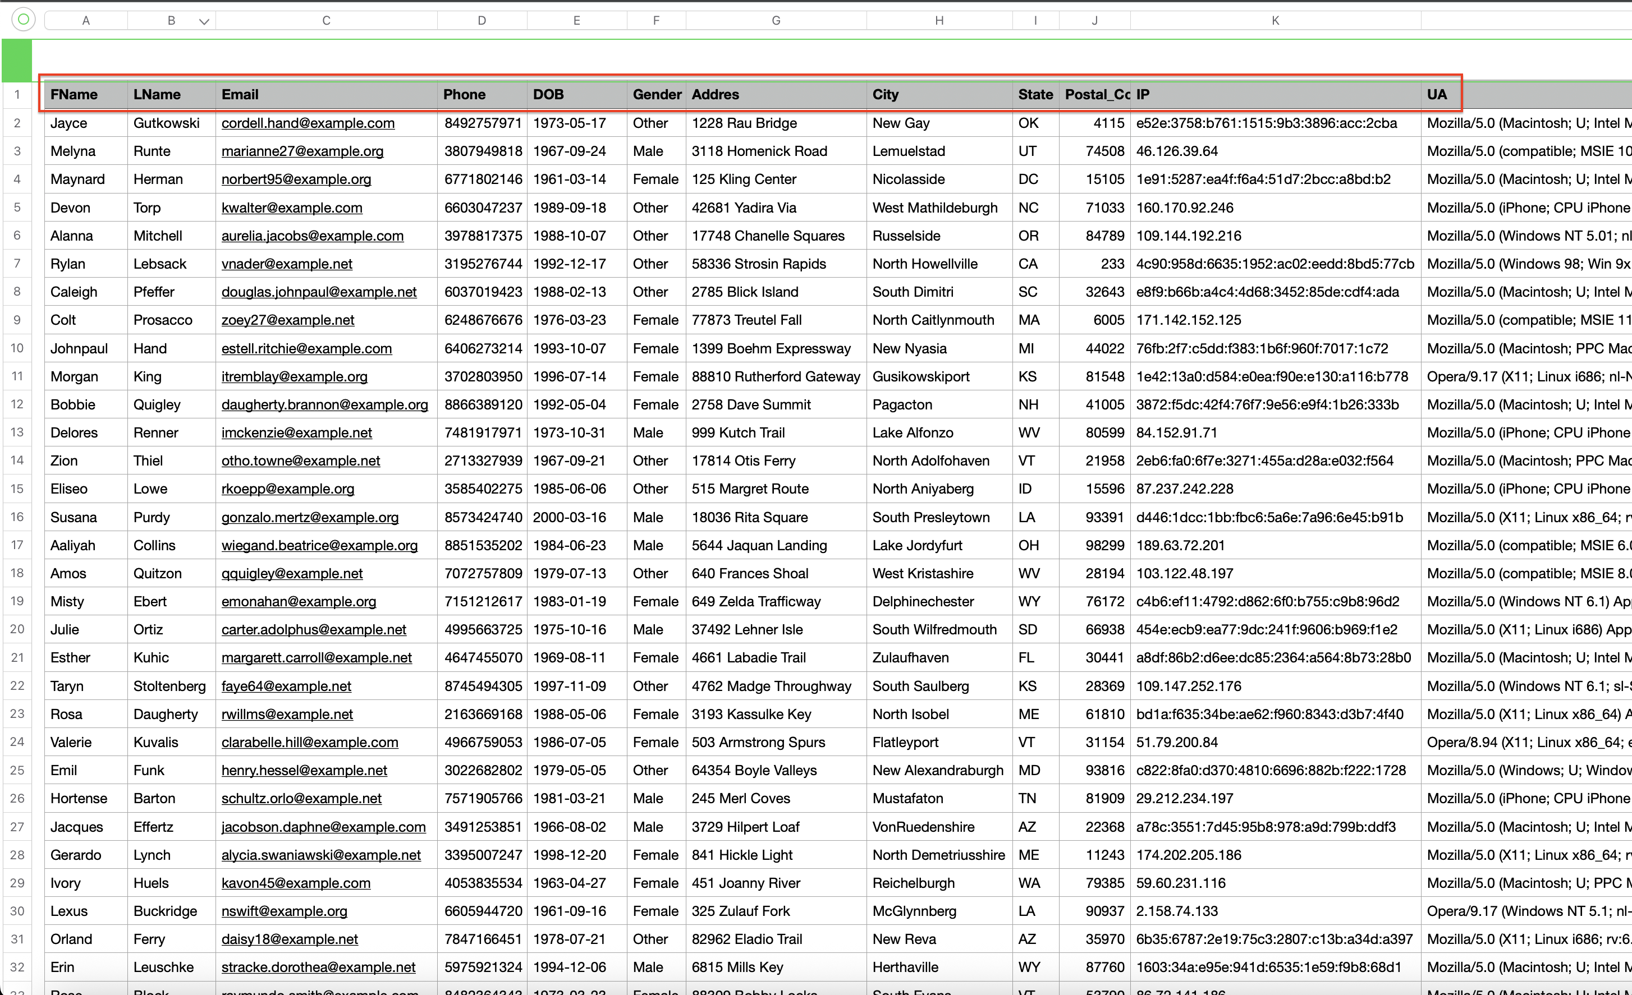1632x995 pixels.
Task: Click daugherty.brannon@example.org email link
Action: [x=324, y=404]
